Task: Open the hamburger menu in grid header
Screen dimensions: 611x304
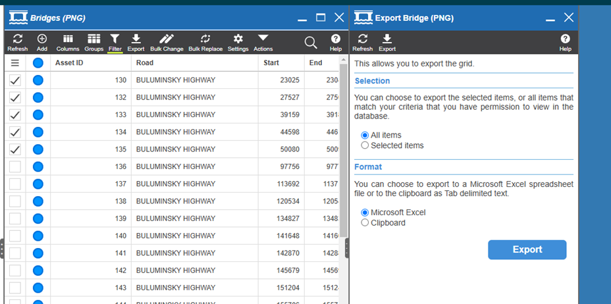Action: coord(14,63)
